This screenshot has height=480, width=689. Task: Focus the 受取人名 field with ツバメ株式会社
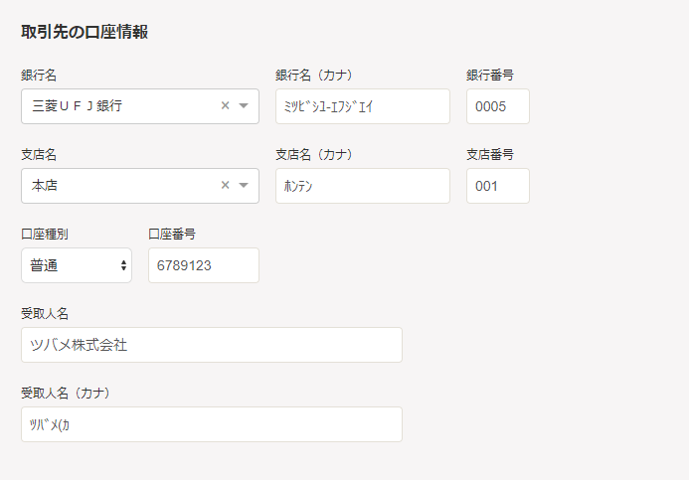click(212, 345)
